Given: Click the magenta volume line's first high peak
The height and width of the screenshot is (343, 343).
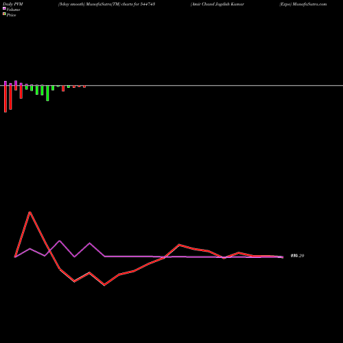Looking at the screenshot, I should tap(60, 241).
